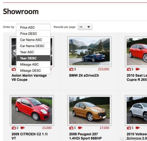The height and width of the screenshot is (141, 147).
Task: Click the Showroom page heading
Action: click(x=21, y=12)
